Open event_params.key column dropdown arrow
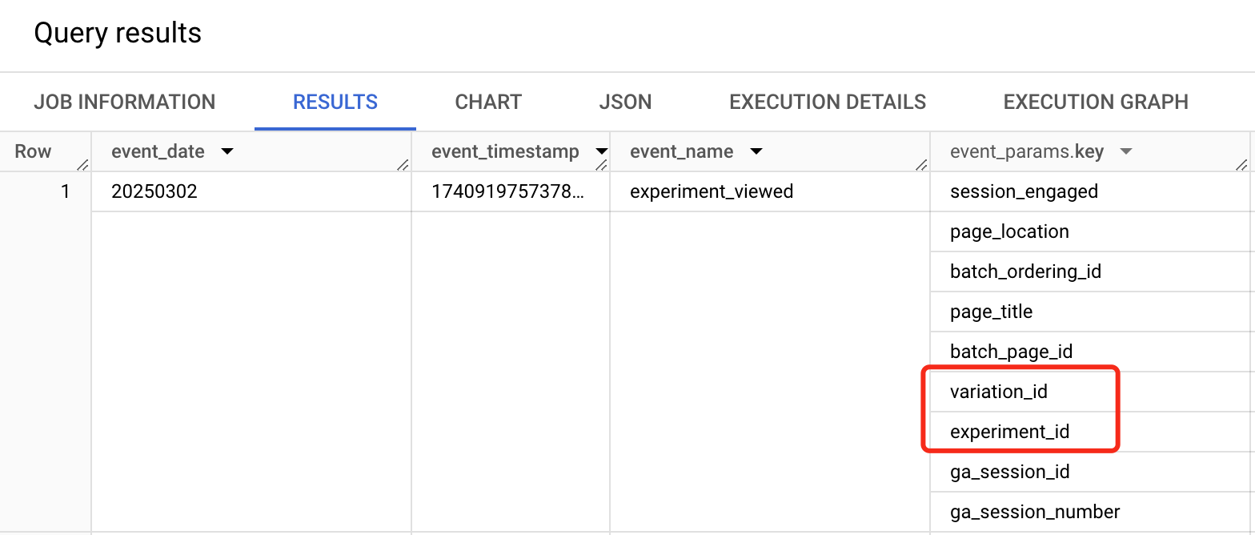This screenshot has height=535, width=1255. pyautogui.click(x=1125, y=152)
